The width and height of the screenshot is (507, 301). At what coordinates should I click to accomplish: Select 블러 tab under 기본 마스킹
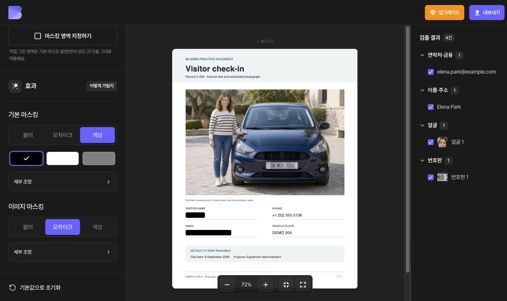(x=28, y=135)
